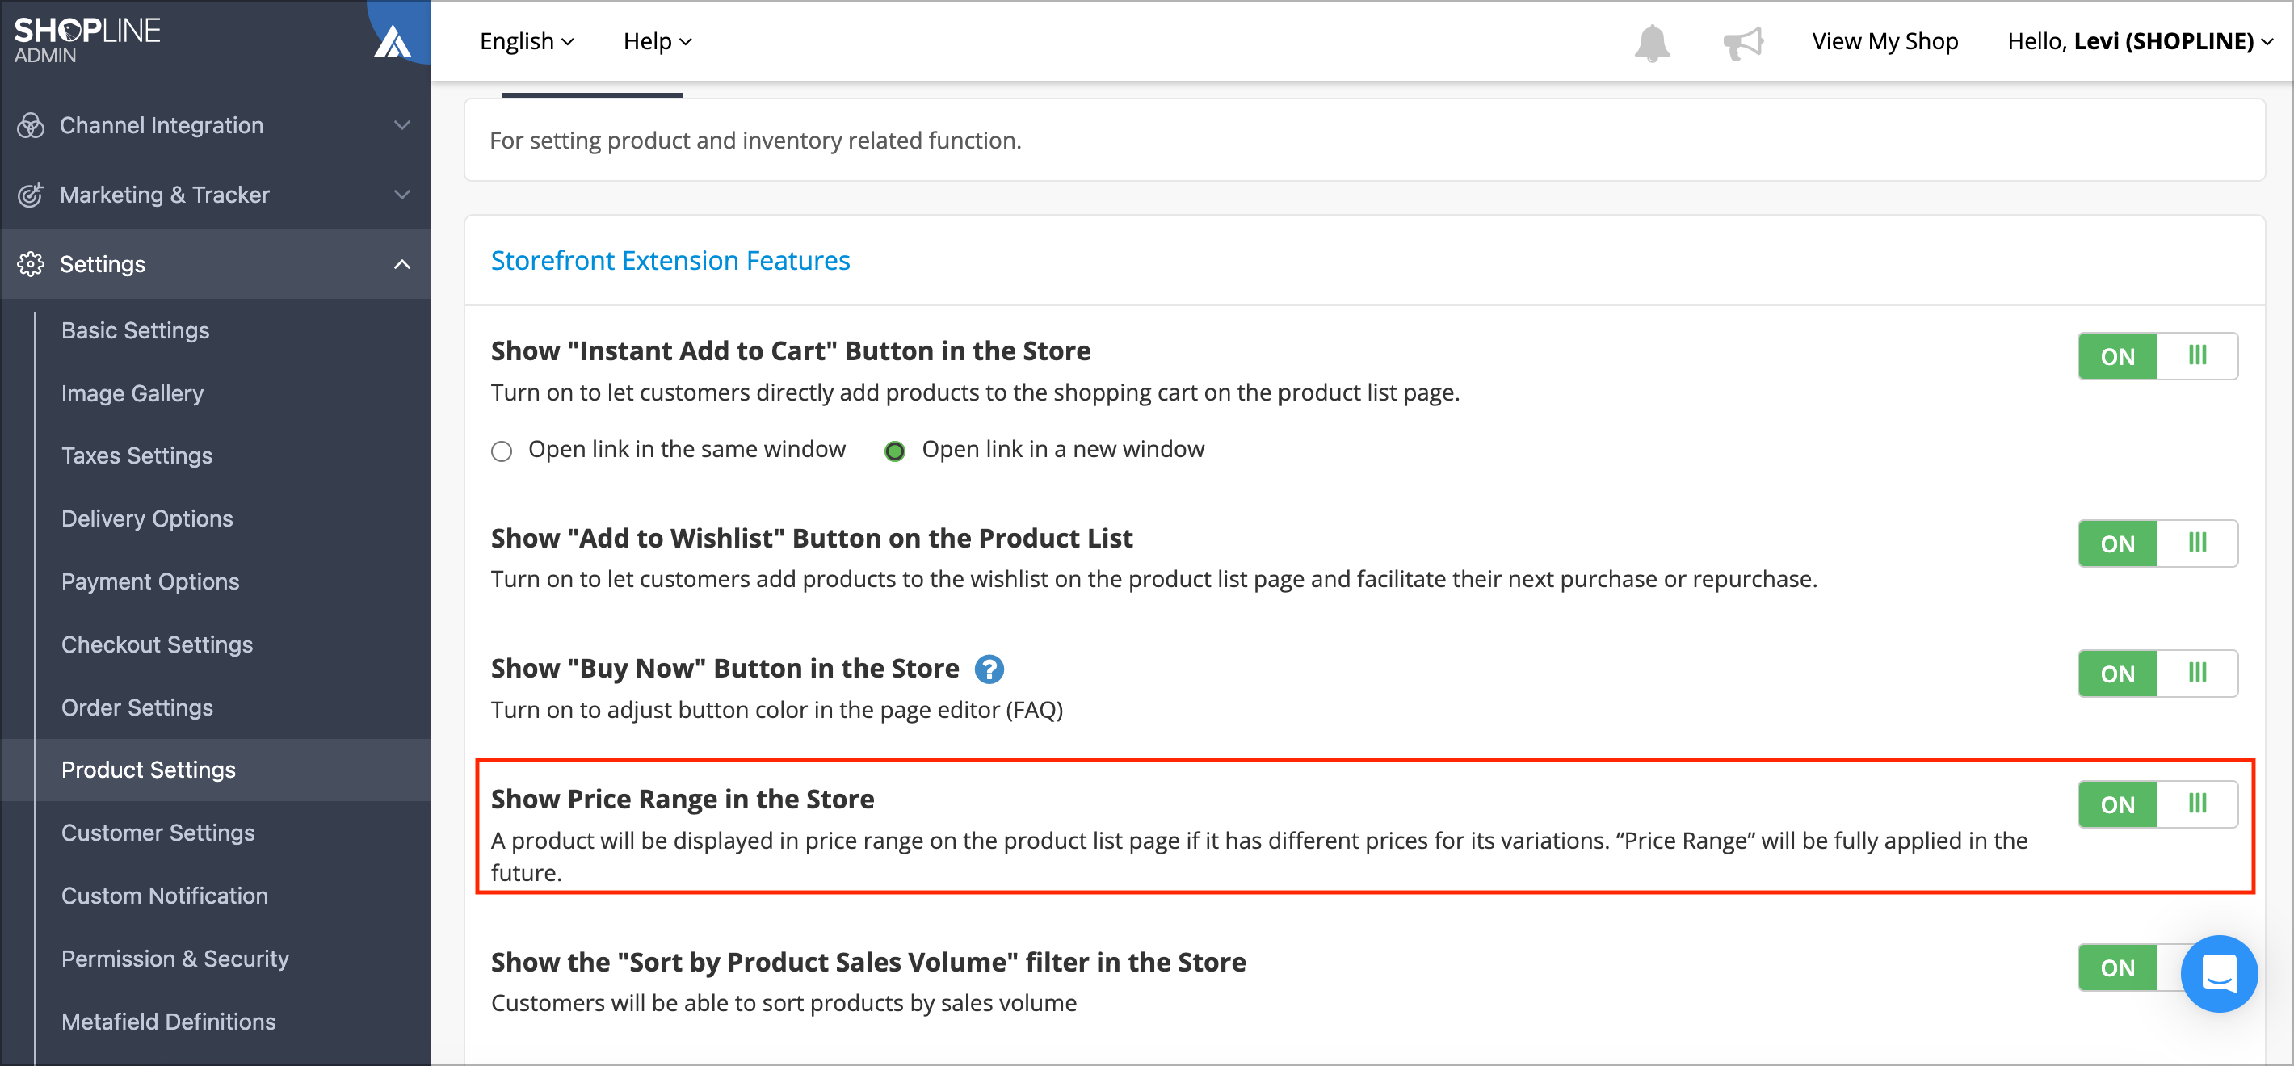Screen dimensions: 2294x1066
Task: Open Custom Notification
Action: pos(165,896)
